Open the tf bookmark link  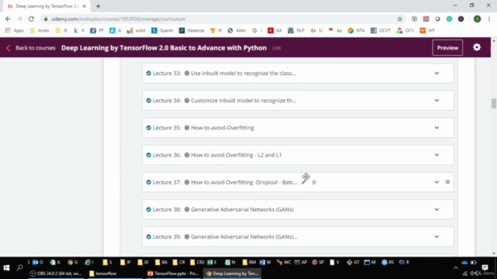tap(216, 30)
